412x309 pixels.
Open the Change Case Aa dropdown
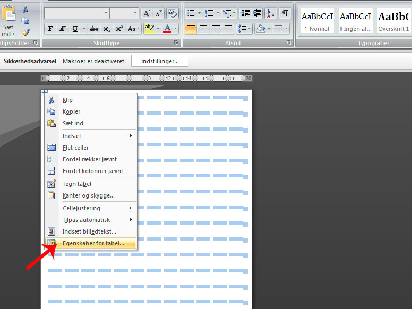coord(133,29)
